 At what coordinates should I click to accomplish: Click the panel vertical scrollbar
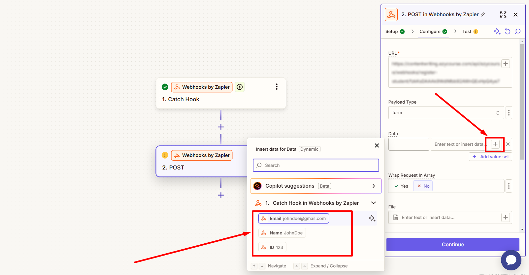[522, 102]
